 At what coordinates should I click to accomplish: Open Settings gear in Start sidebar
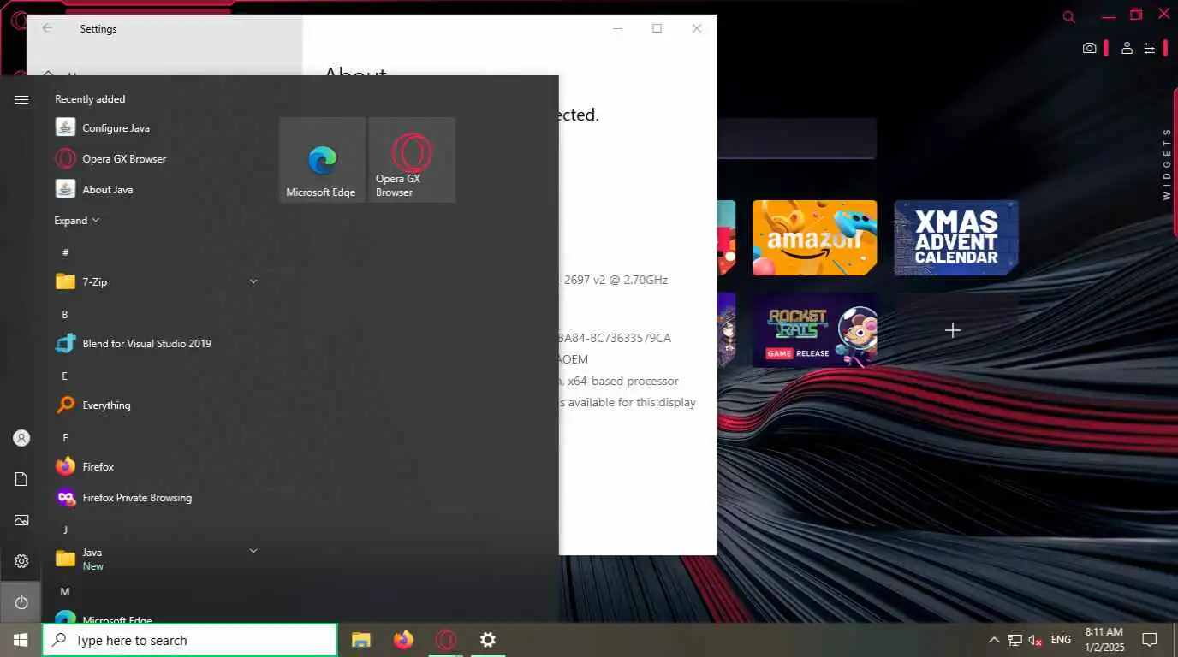coord(21,561)
